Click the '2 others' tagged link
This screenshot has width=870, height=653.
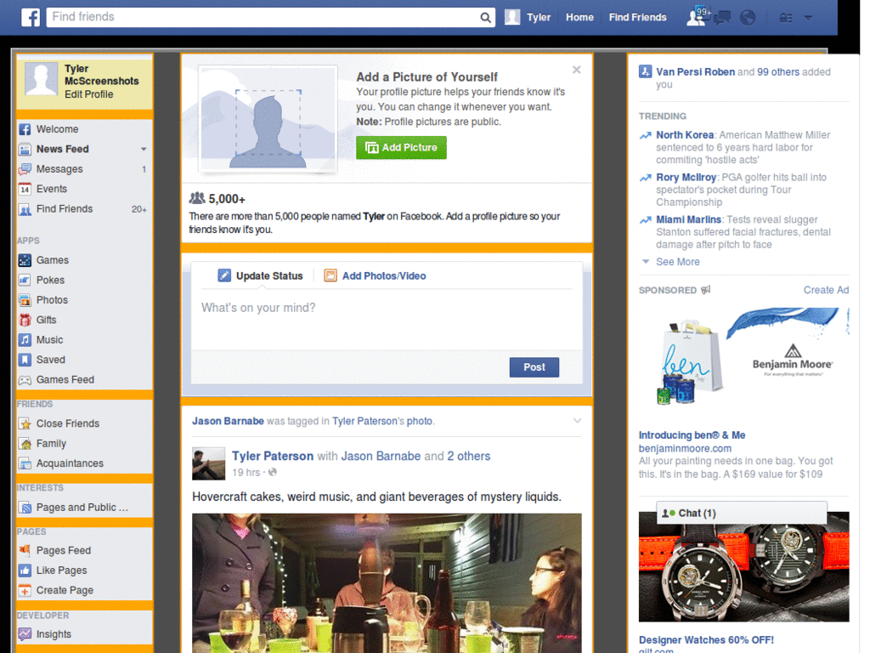click(x=469, y=456)
